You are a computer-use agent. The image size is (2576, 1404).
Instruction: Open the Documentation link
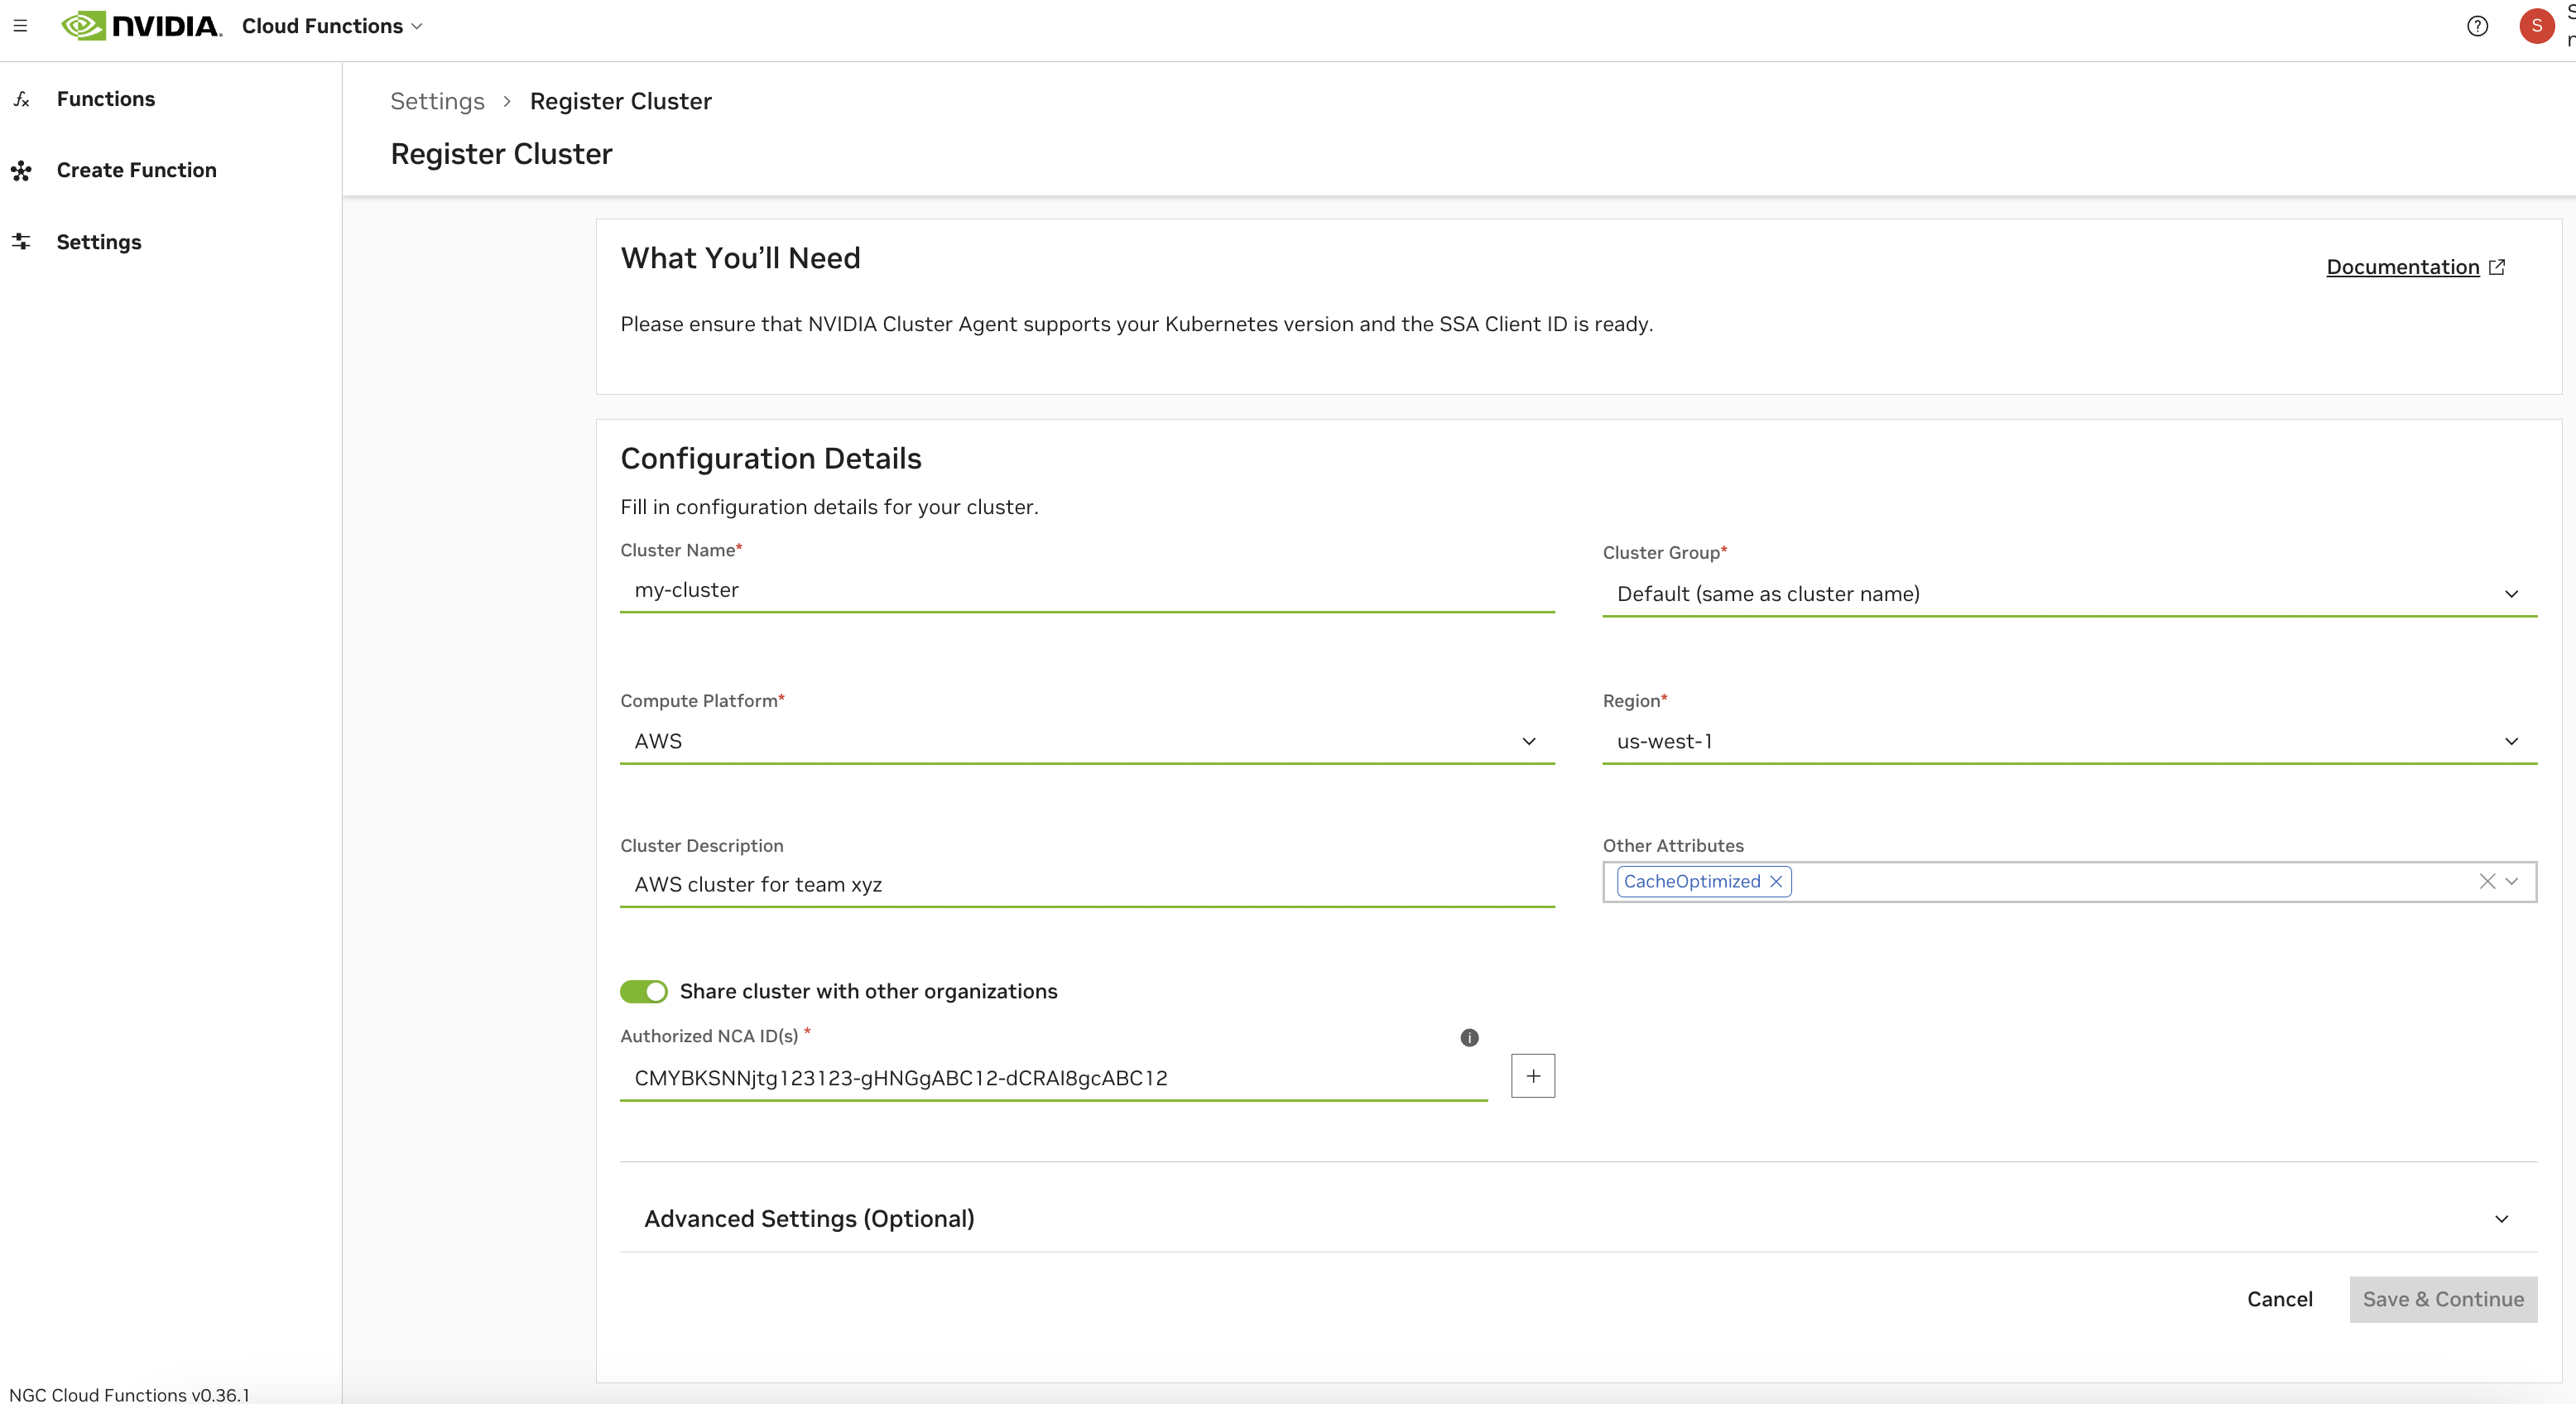pos(2402,267)
